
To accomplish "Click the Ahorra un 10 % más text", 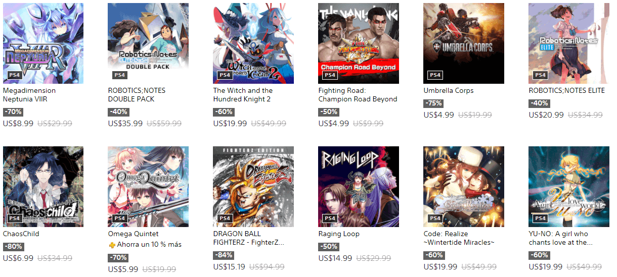I will point(149,245).
